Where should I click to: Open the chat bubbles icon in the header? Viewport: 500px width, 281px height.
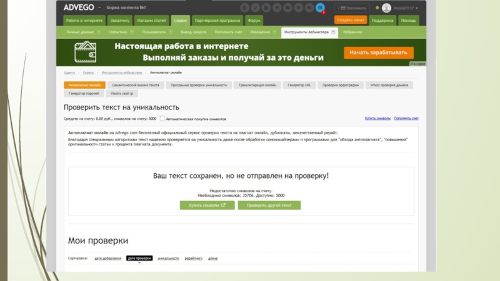tap(309, 7)
